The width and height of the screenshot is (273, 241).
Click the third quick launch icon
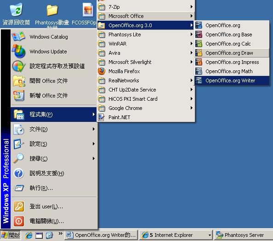[49, 235]
